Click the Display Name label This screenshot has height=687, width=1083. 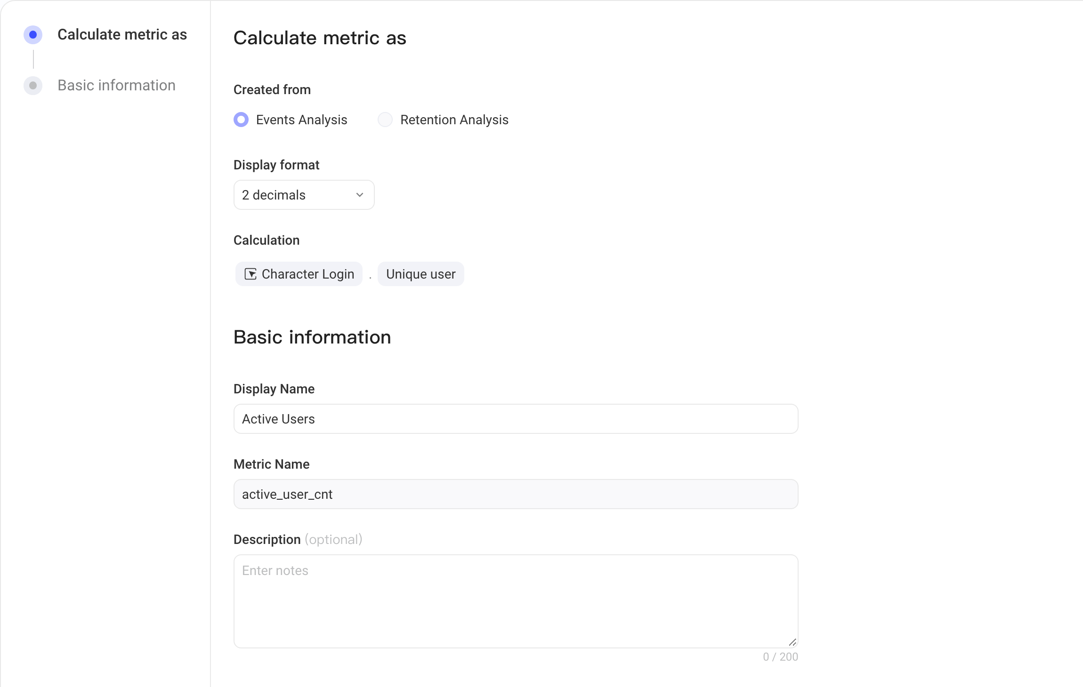274,389
